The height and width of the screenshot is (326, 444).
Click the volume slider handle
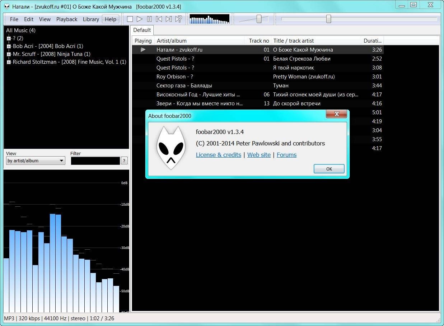259,19
